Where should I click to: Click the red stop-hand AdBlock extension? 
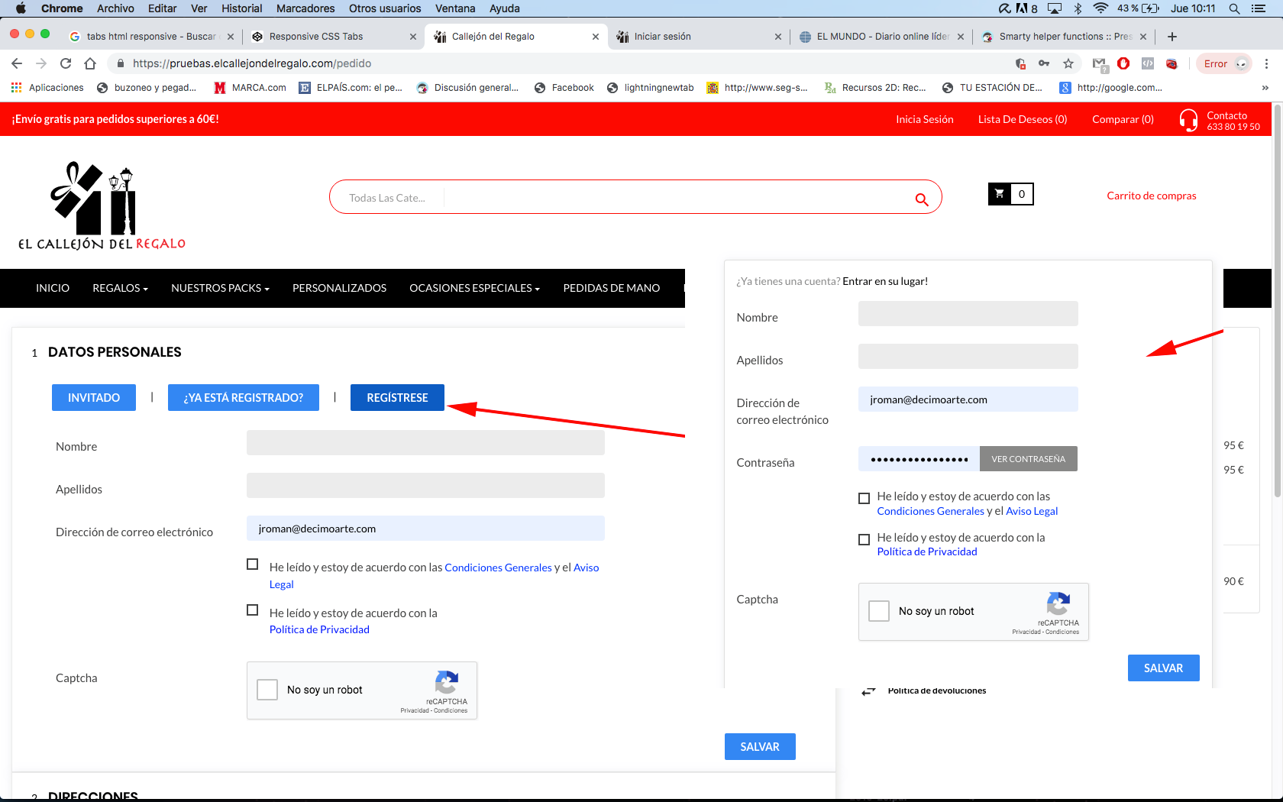1123,63
